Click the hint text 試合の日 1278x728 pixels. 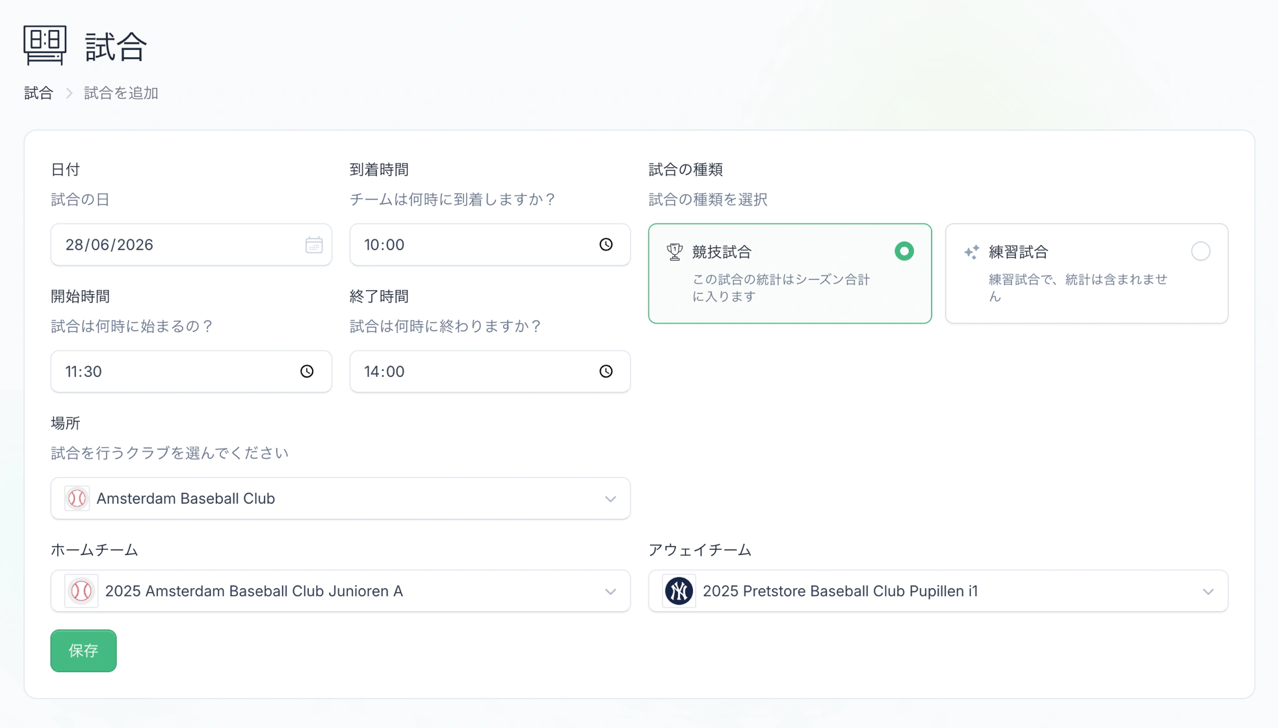(x=80, y=200)
